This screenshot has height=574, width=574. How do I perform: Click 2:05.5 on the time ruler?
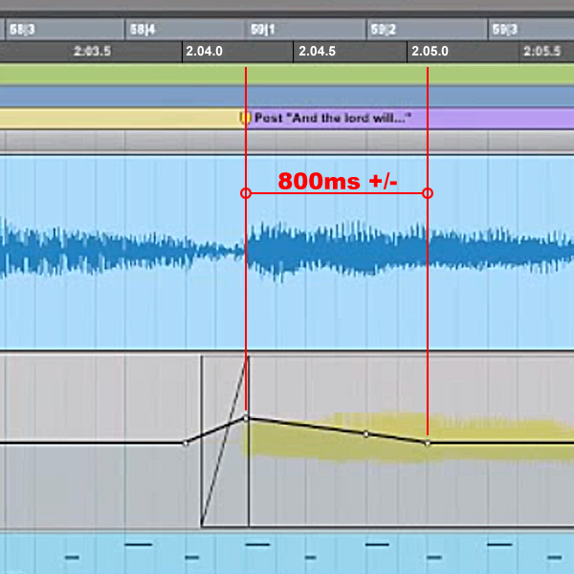(x=541, y=51)
